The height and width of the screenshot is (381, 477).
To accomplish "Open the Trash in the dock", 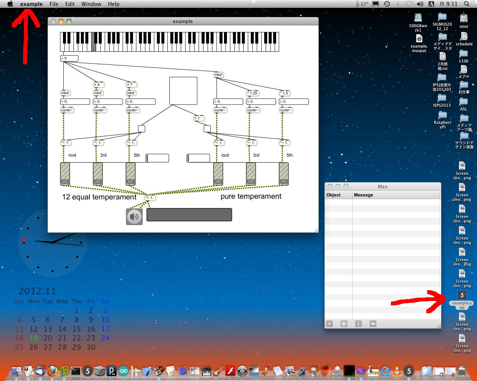I will pyautogui.click(x=462, y=371).
